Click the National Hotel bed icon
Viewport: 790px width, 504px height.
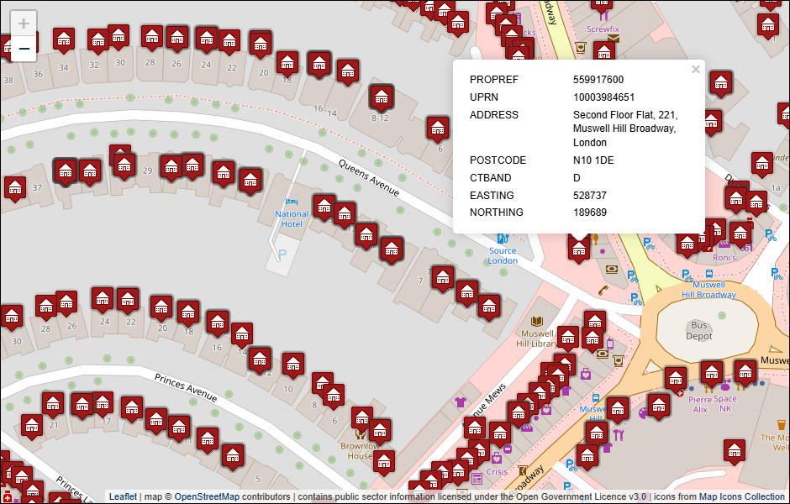pos(292,202)
